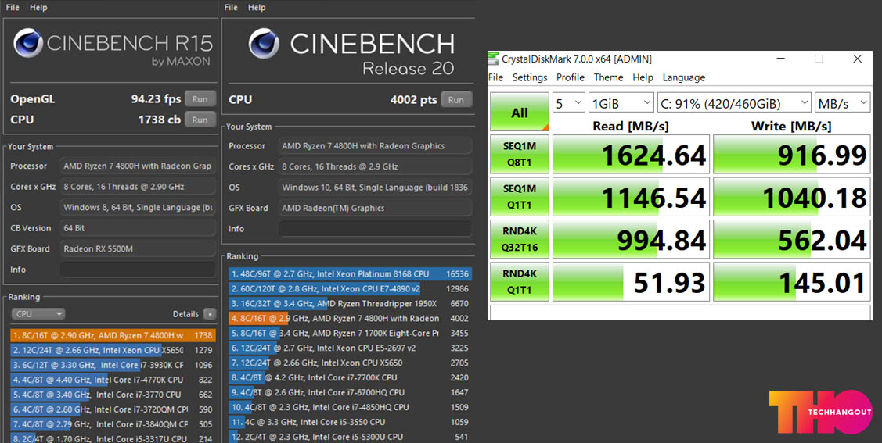Click the Cinebench R15 logo sphere icon
Image resolution: width=882 pixels, height=443 pixels.
click(28, 43)
